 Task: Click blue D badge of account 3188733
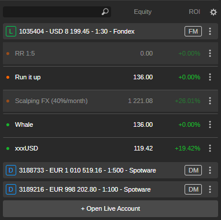11,170
